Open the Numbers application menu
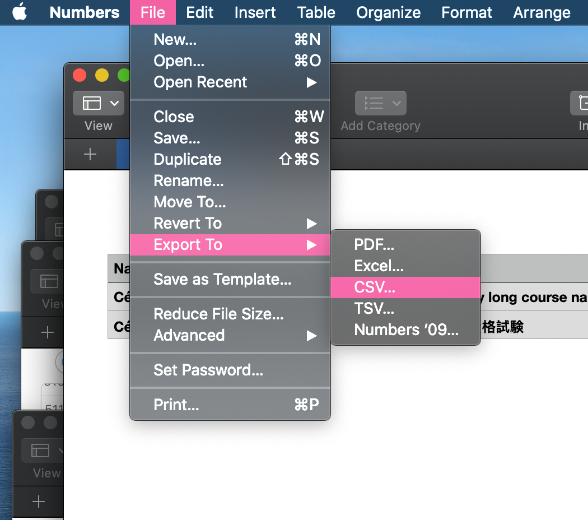Viewport: 588px width, 520px height. (85, 12)
